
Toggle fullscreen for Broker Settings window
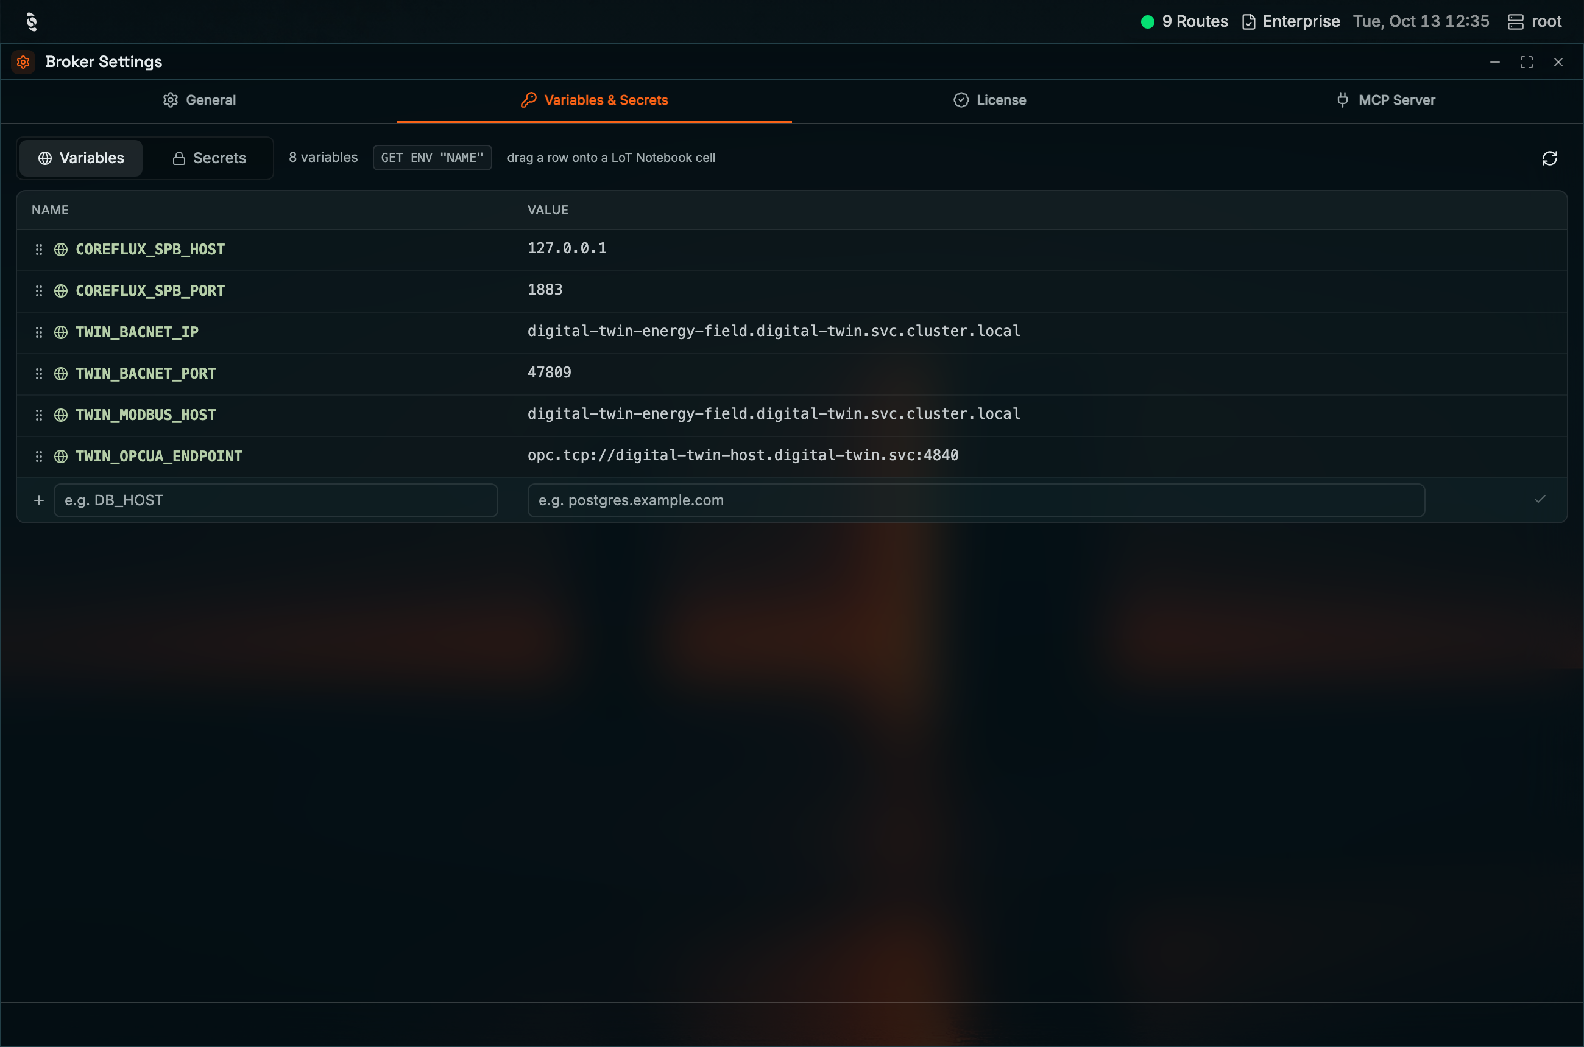(1527, 62)
